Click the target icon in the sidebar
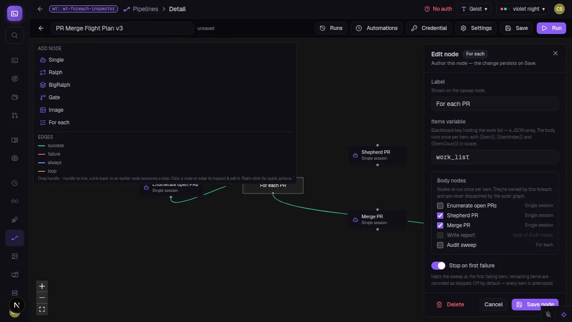This screenshot has height=322, width=572. point(15,79)
